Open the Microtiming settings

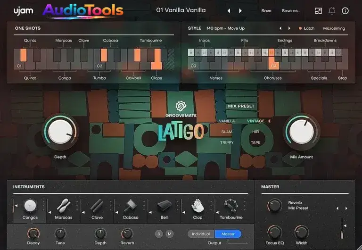334,28
